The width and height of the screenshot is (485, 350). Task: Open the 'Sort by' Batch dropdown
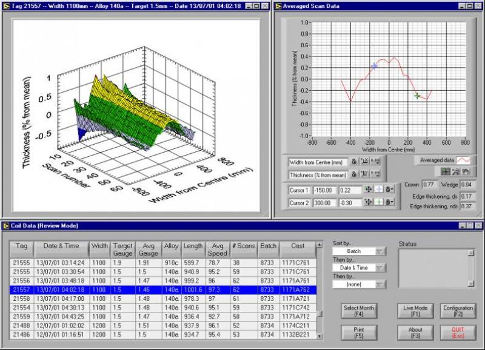point(360,251)
